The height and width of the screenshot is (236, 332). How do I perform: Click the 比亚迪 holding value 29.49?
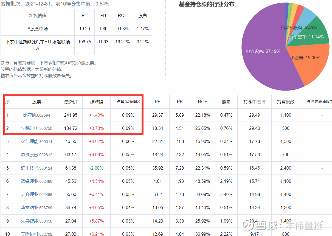pos(255,115)
